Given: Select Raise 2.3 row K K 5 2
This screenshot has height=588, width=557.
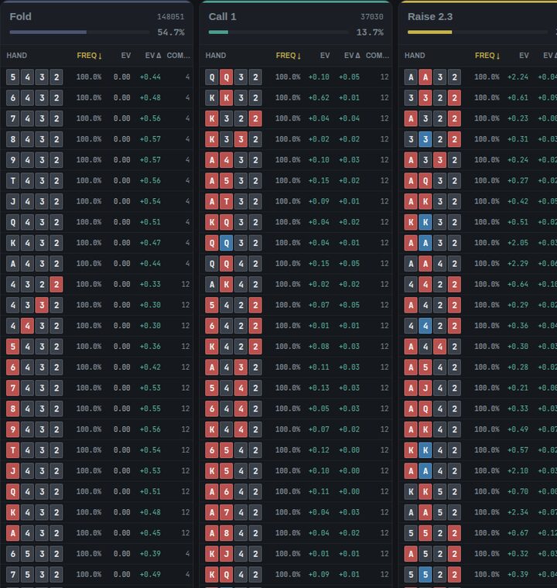Looking at the screenshot, I should 478,491.
